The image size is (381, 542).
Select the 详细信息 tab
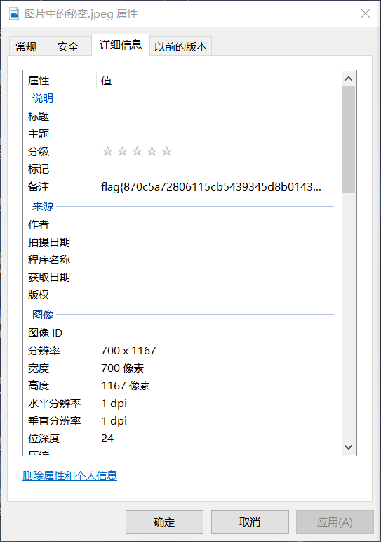coord(121,44)
